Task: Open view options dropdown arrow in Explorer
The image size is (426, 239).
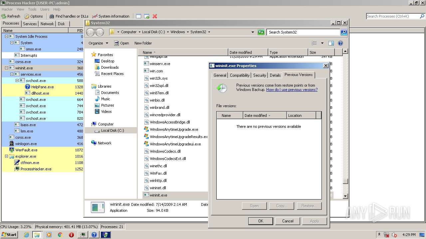Action: click(x=322, y=43)
